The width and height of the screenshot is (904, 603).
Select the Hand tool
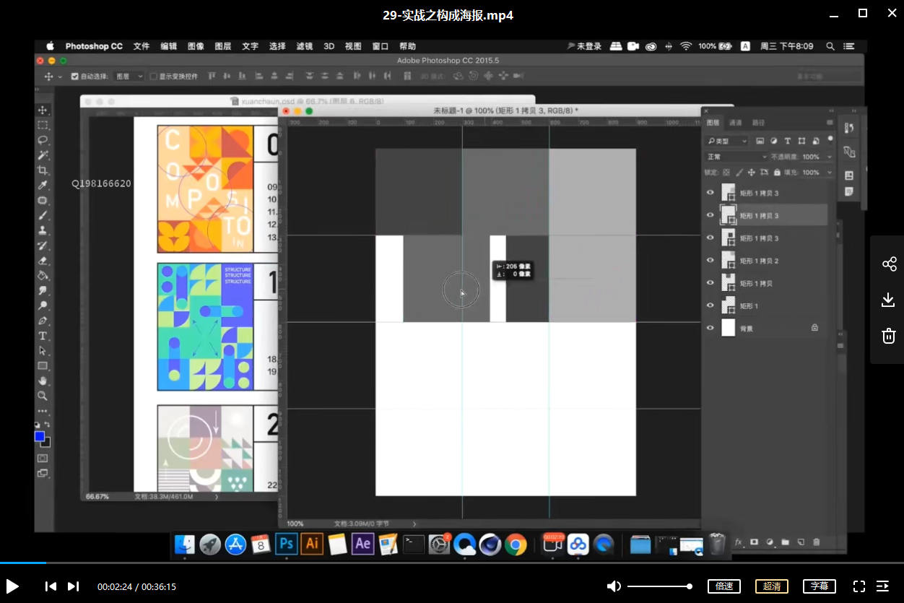point(43,381)
